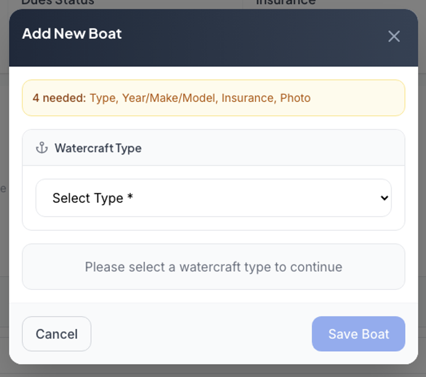Click the empty footer space between the buttons
This screenshot has width=426, height=377.
201,334
